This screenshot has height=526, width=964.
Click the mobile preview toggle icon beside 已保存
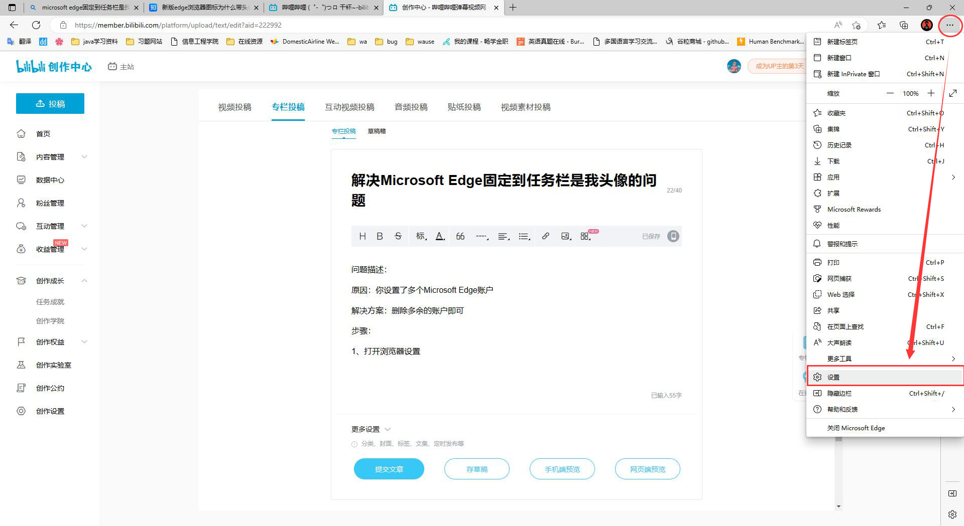pyautogui.click(x=673, y=236)
